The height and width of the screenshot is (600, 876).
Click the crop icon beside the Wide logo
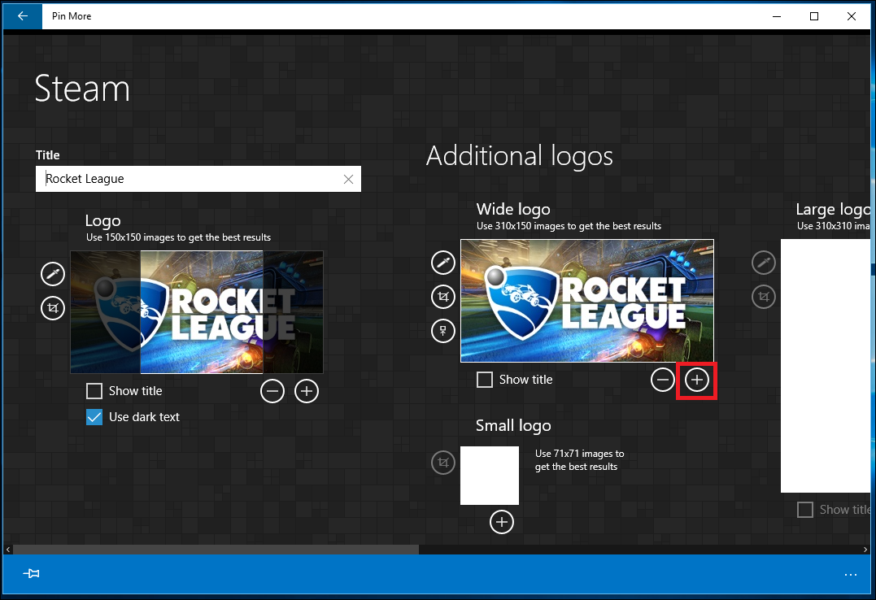tap(443, 297)
